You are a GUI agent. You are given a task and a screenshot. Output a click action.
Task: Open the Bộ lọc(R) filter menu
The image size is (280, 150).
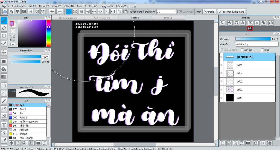[x=44, y=6]
